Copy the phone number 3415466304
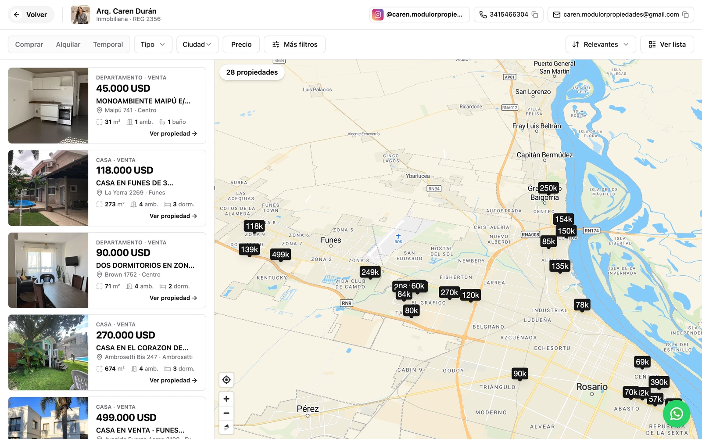 (535, 14)
